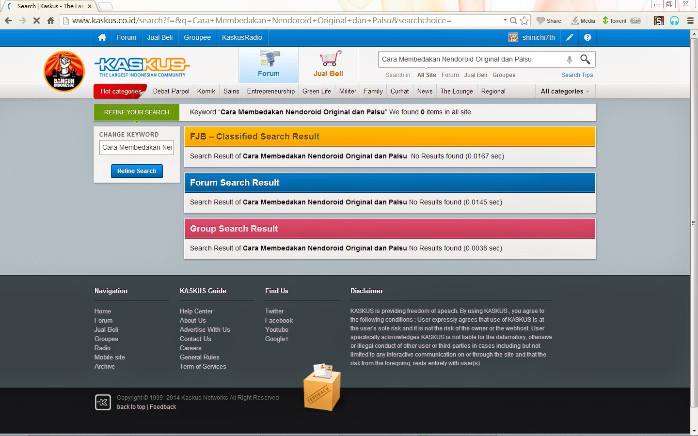The image size is (698, 436).
Task: Click the Media toolbar button
Action: [583, 21]
